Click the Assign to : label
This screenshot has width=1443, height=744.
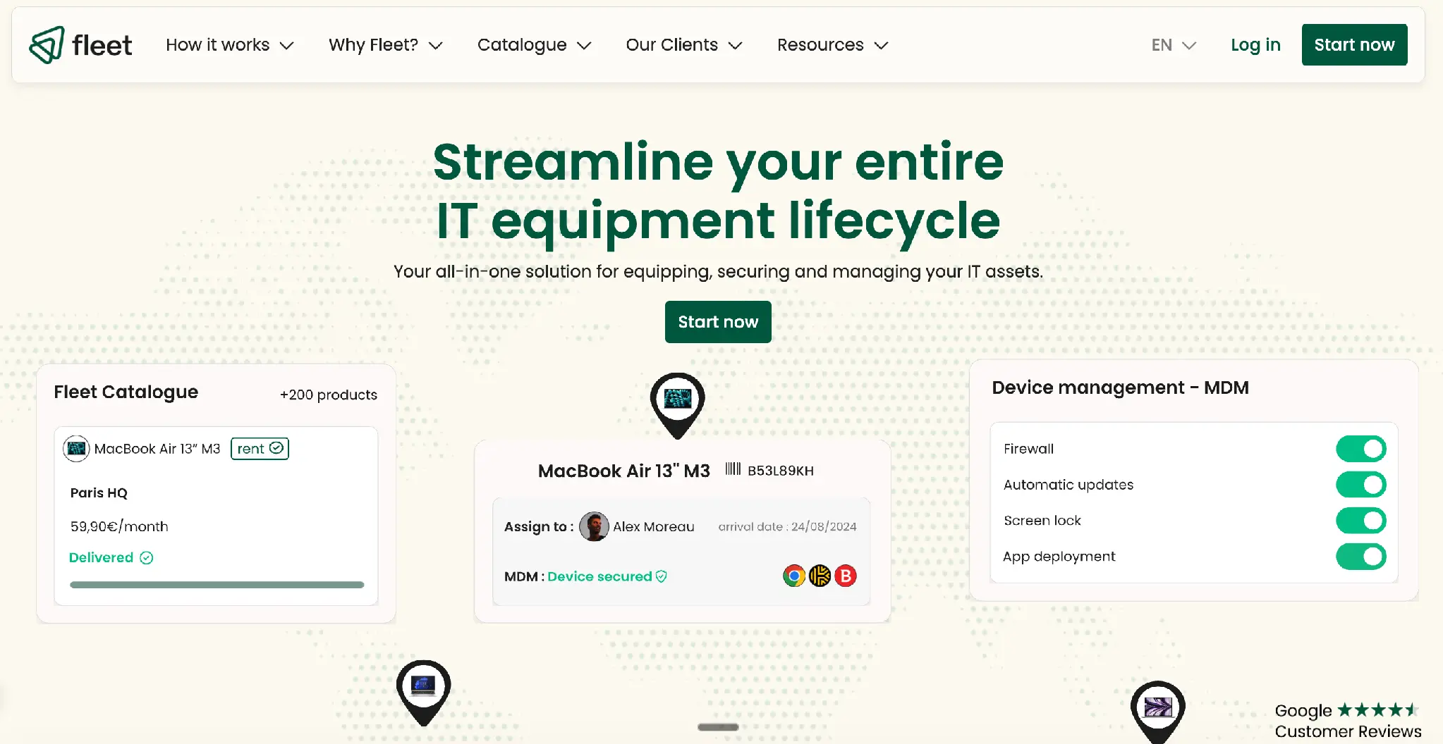tap(538, 526)
